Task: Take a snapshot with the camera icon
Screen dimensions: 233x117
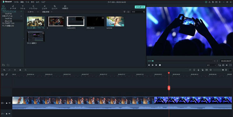Action: [x=223, y=65]
